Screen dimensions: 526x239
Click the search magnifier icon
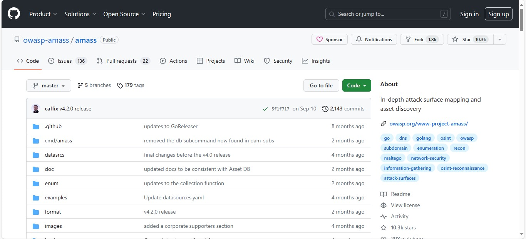pyautogui.click(x=332, y=14)
